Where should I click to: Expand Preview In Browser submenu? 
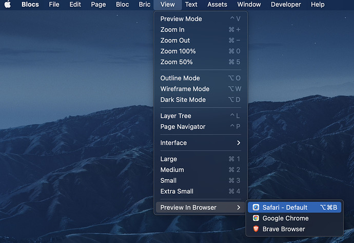(x=201, y=207)
